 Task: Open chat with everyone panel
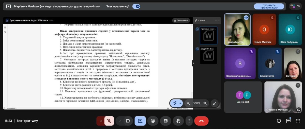tap(288, 121)
